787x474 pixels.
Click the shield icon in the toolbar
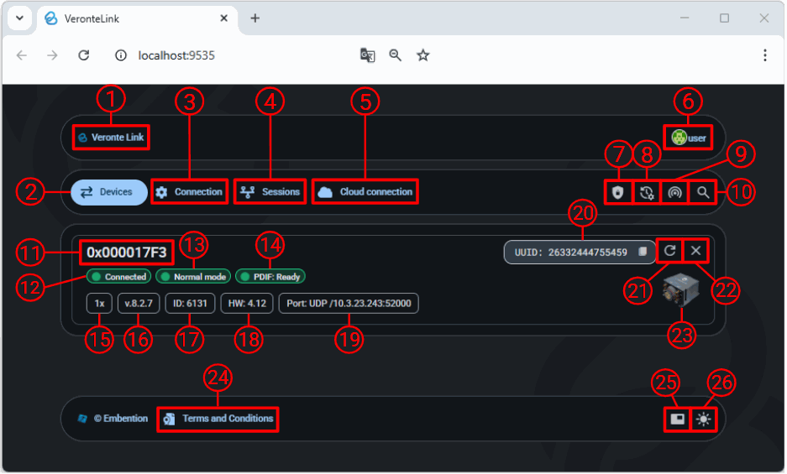(619, 192)
